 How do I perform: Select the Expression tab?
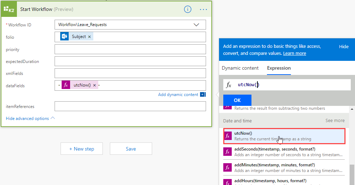click(279, 68)
